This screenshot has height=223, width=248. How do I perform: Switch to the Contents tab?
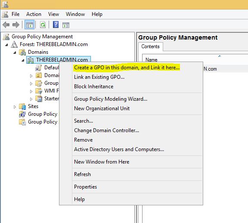[150, 46]
